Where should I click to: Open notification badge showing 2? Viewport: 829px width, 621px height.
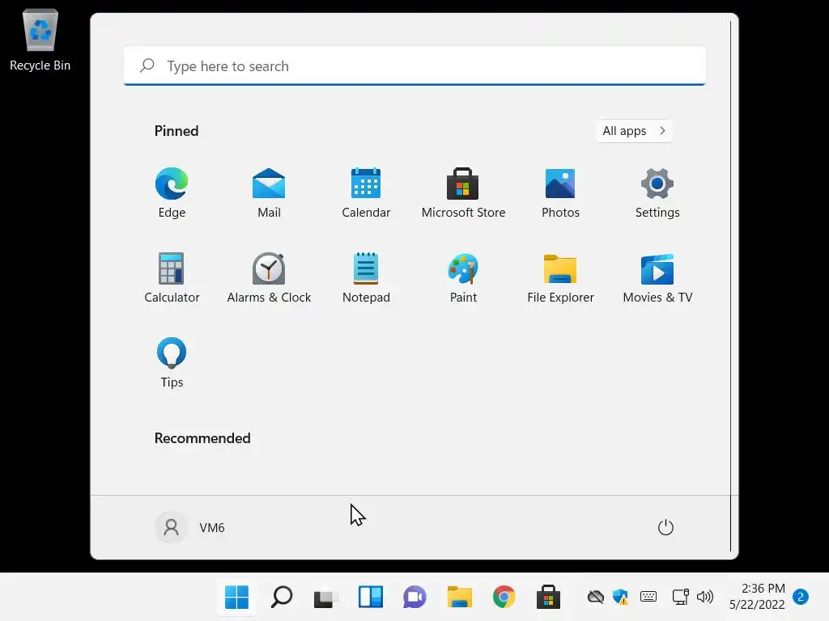801,597
